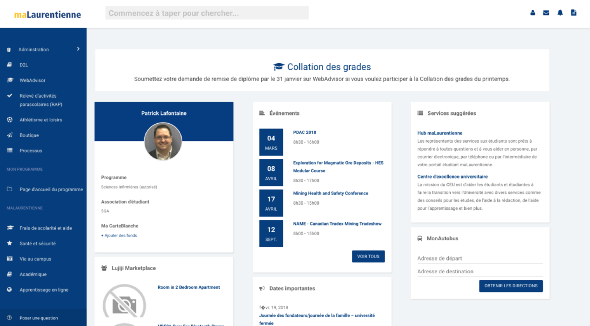Click the 17 AVRIL date tile

(271, 203)
